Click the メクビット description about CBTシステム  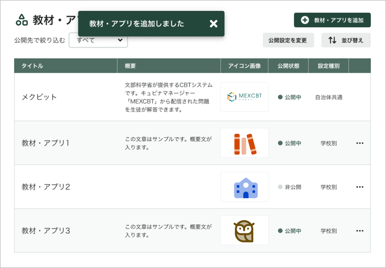pos(168,97)
